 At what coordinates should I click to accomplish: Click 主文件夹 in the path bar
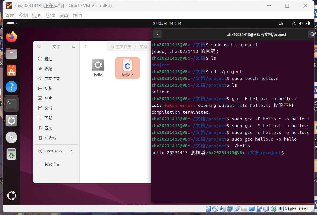(x=121, y=47)
